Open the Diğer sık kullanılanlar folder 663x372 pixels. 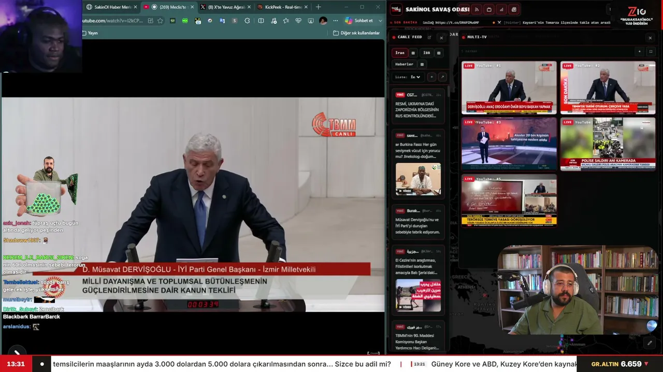click(x=356, y=33)
